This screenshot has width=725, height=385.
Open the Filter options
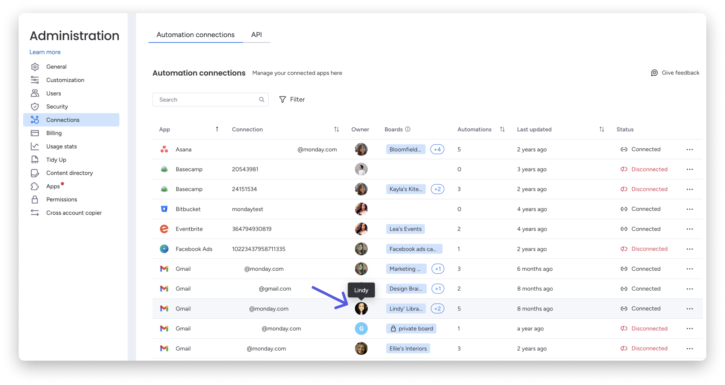pos(292,99)
